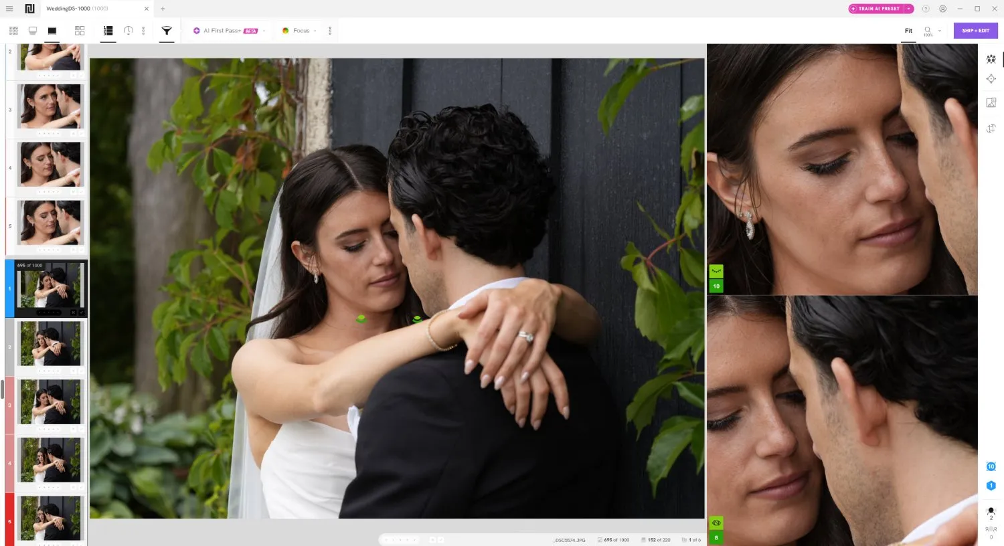Open the filter funnel tool
The width and height of the screenshot is (1004, 546).
pyautogui.click(x=166, y=30)
